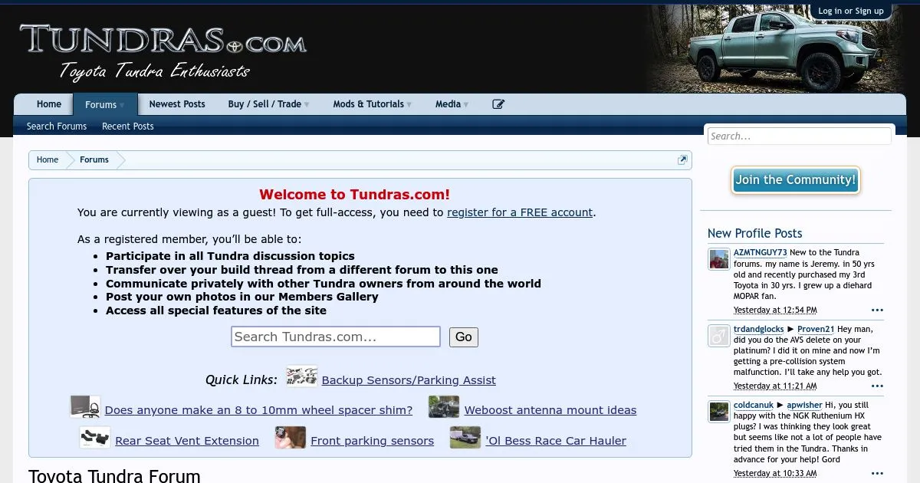Click register for a FREE account link

(520, 212)
